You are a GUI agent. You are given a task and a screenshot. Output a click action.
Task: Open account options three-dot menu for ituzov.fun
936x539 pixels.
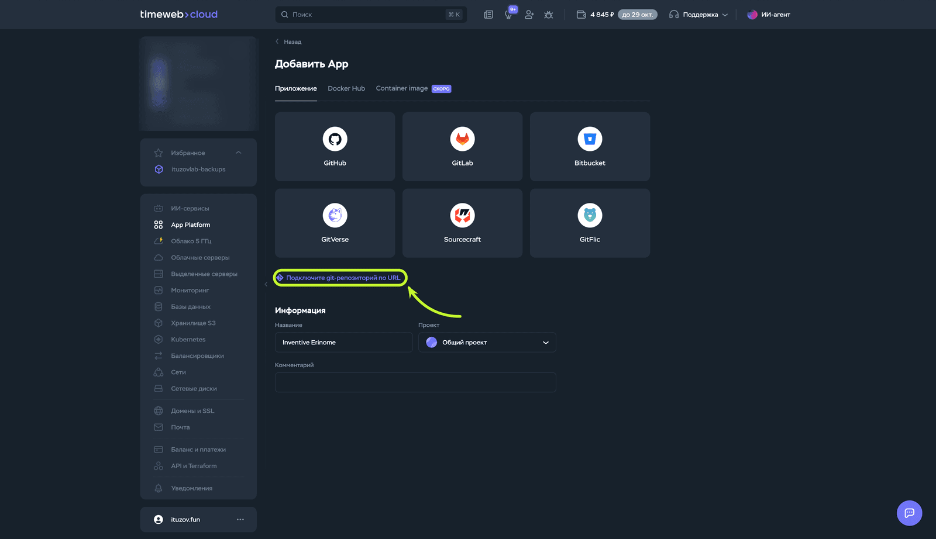click(x=240, y=520)
